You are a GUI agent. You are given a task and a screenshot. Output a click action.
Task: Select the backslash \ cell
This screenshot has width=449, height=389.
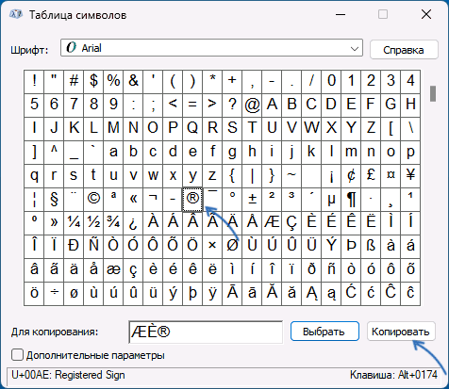[410, 129]
